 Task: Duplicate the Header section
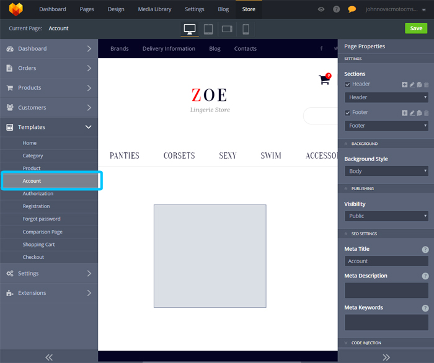click(419, 85)
